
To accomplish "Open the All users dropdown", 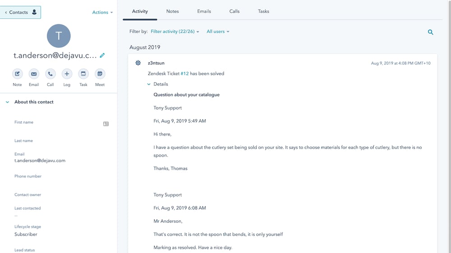I will (218, 32).
